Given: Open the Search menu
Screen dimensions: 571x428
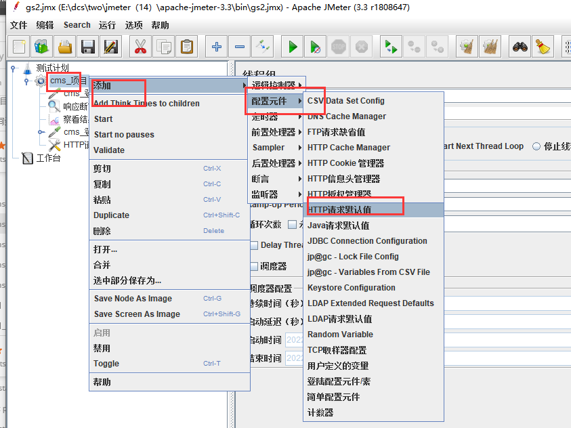Looking at the screenshot, I should tap(77, 25).
